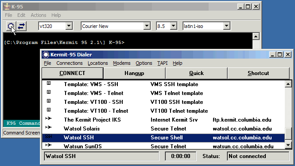Click the 0:00:00 connection timer field

(x=181, y=156)
